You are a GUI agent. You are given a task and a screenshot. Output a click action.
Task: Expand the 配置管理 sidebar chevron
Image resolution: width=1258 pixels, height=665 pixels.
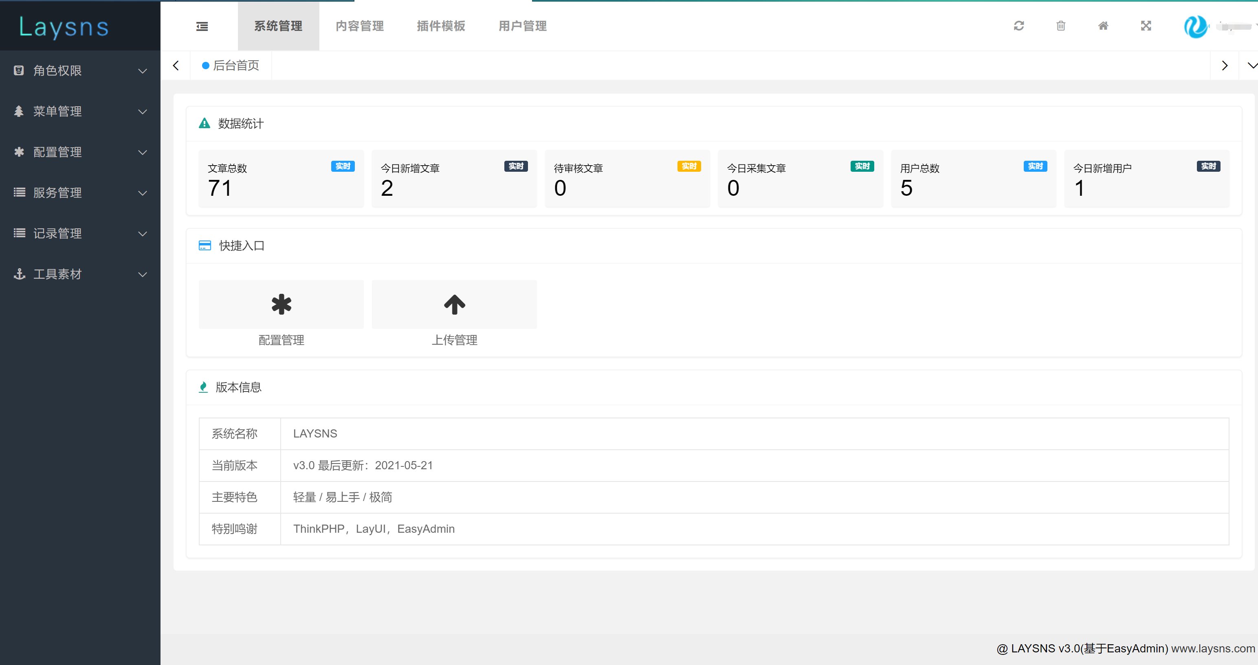[x=143, y=152]
